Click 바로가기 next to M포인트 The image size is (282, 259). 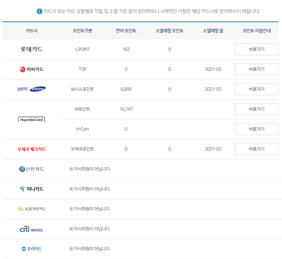256,109
